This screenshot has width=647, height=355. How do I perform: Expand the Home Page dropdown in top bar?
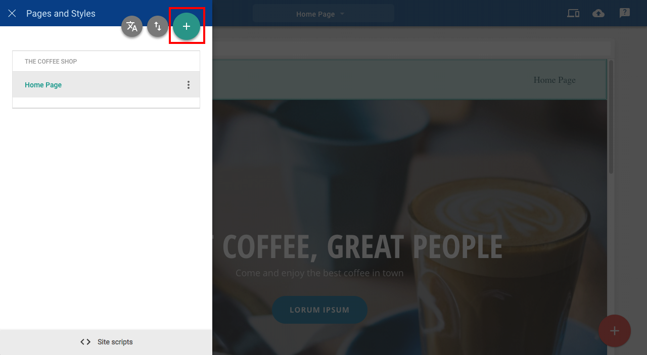click(x=323, y=14)
